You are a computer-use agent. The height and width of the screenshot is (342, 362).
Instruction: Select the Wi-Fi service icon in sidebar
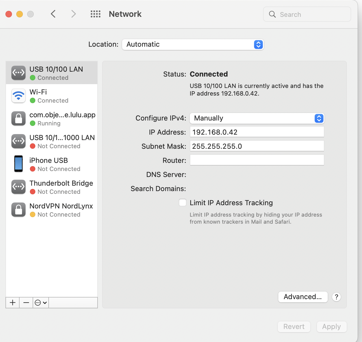pyautogui.click(x=18, y=96)
